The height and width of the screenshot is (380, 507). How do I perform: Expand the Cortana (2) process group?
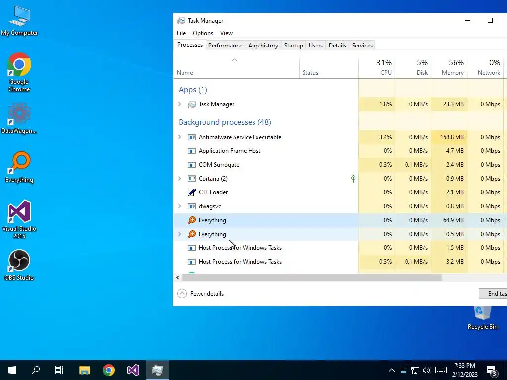tap(180, 178)
